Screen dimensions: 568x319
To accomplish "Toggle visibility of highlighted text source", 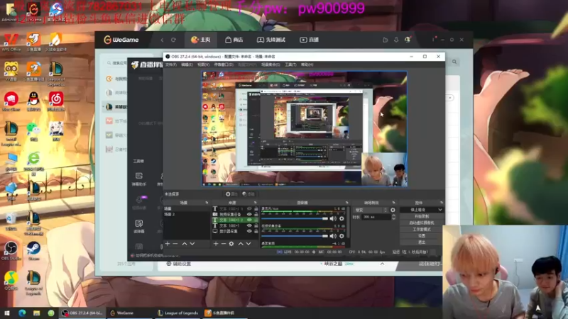I will coord(249,220).
